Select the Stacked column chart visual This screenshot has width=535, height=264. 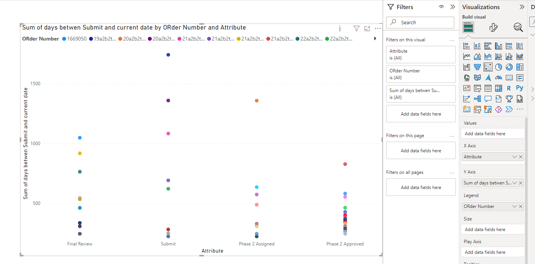[x=477, y=46]
